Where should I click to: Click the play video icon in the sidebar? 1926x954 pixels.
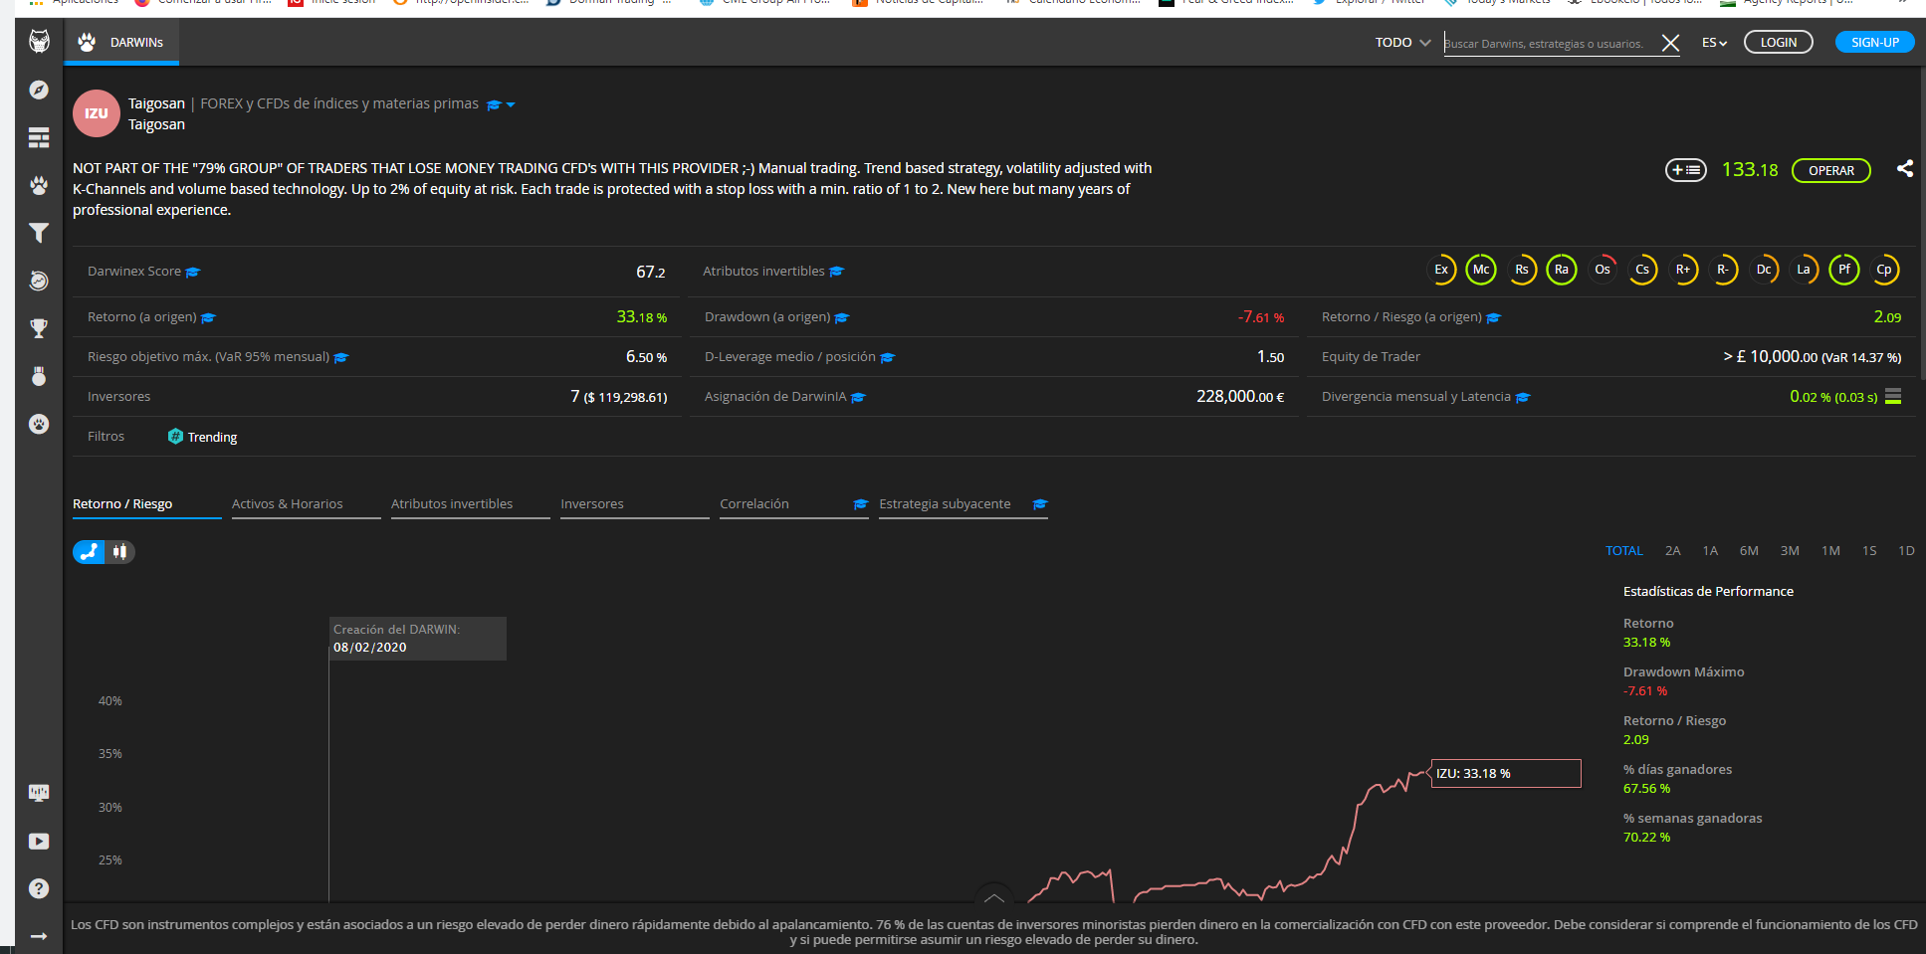[x=39, y=842]
